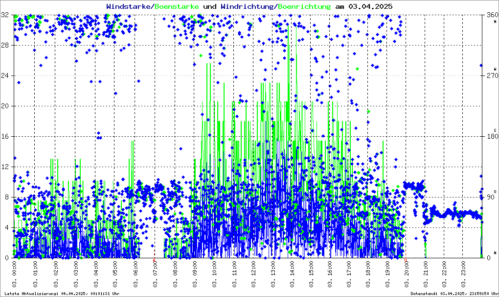Click the '16' wind-strength axis label
Screen dimensions: 499x297
(5, 136)
